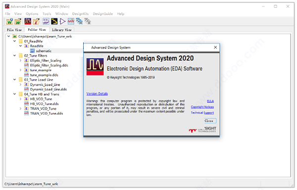Select the 02_Tune Filters folder name

(x=36, y=55)
